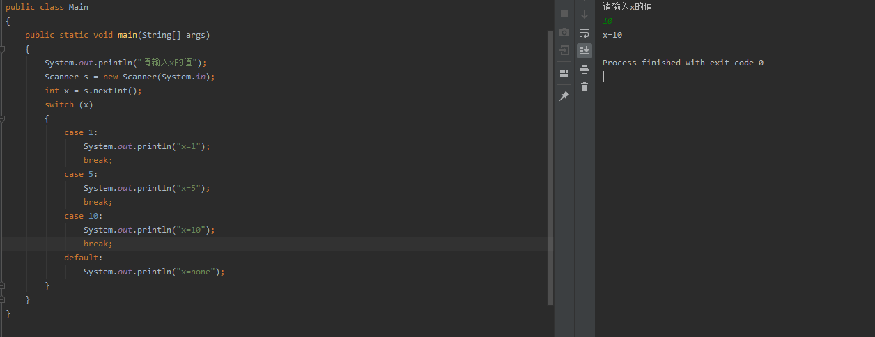Click the Restore Layout icon
Screen dimensions: 875x337
click(x=564, y=73)
